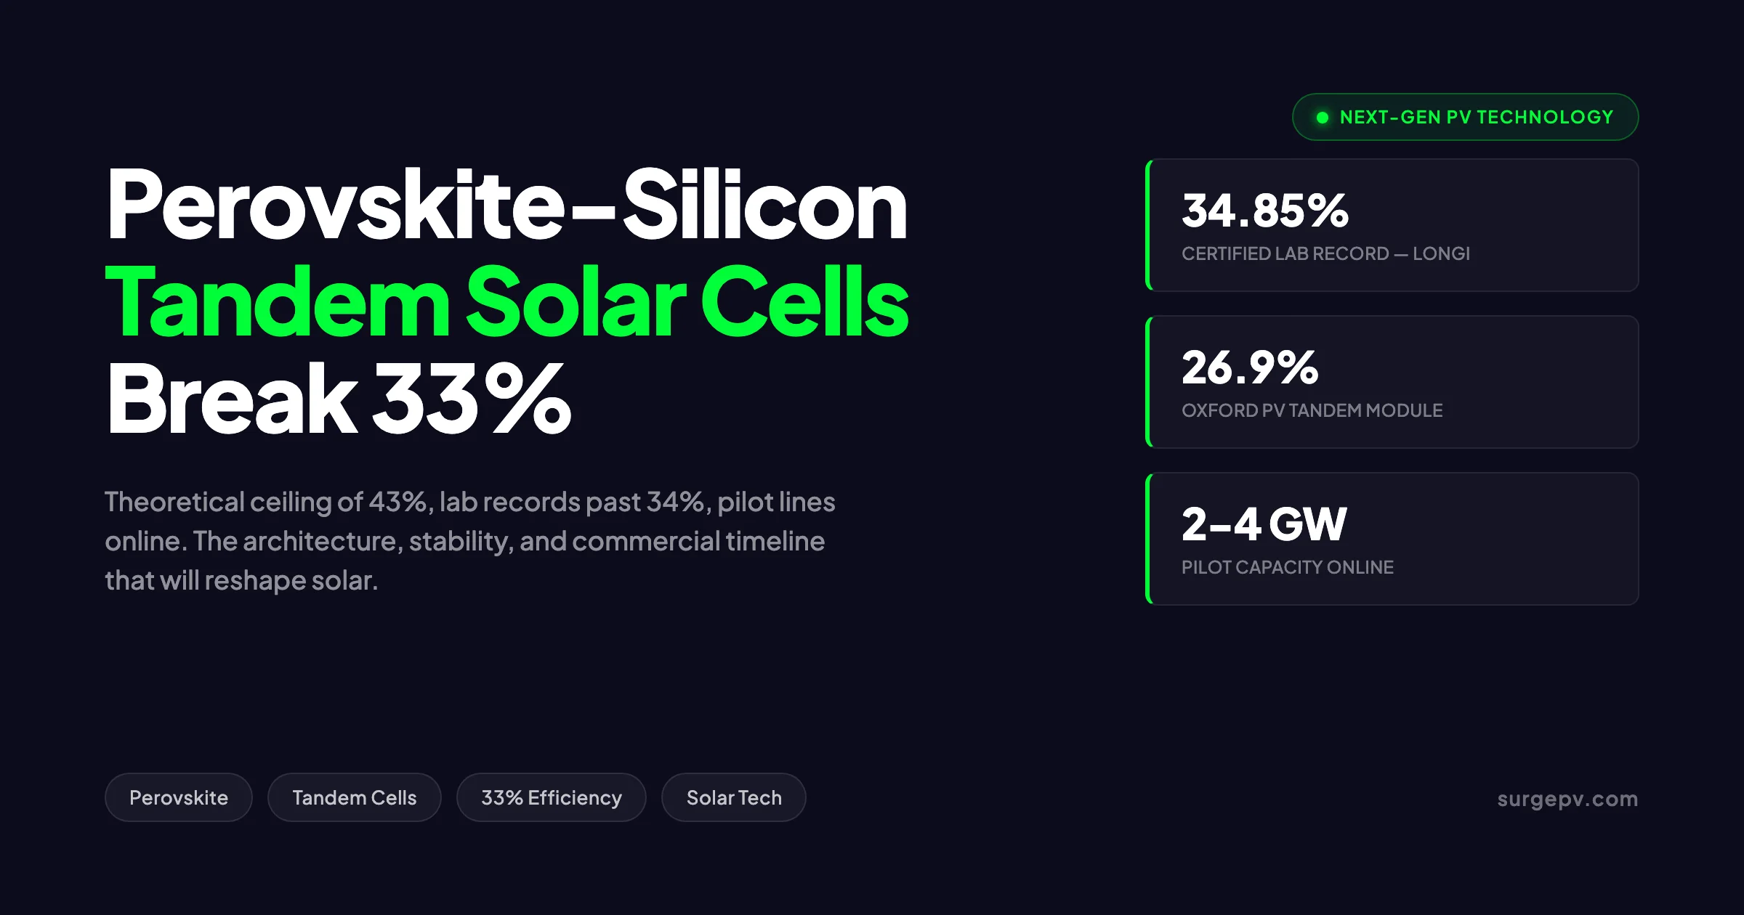Screen dimensions: 1744x915
Task: Select the Next-Gen PV Technology badge
Action: point(1465,117)
